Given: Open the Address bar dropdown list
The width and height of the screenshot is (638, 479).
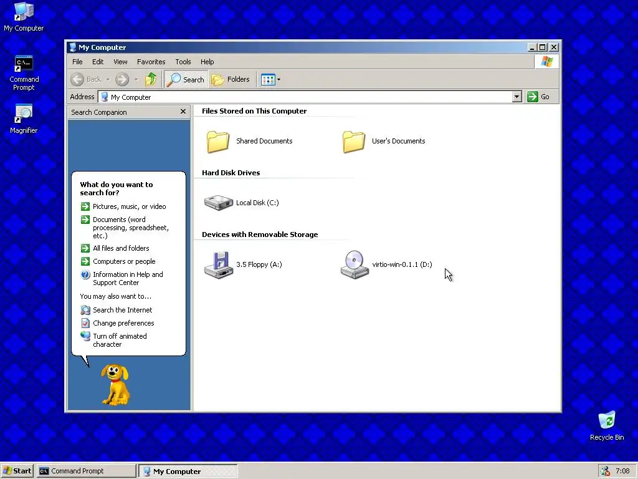Looking at the screenshot, I should [517, 97].
